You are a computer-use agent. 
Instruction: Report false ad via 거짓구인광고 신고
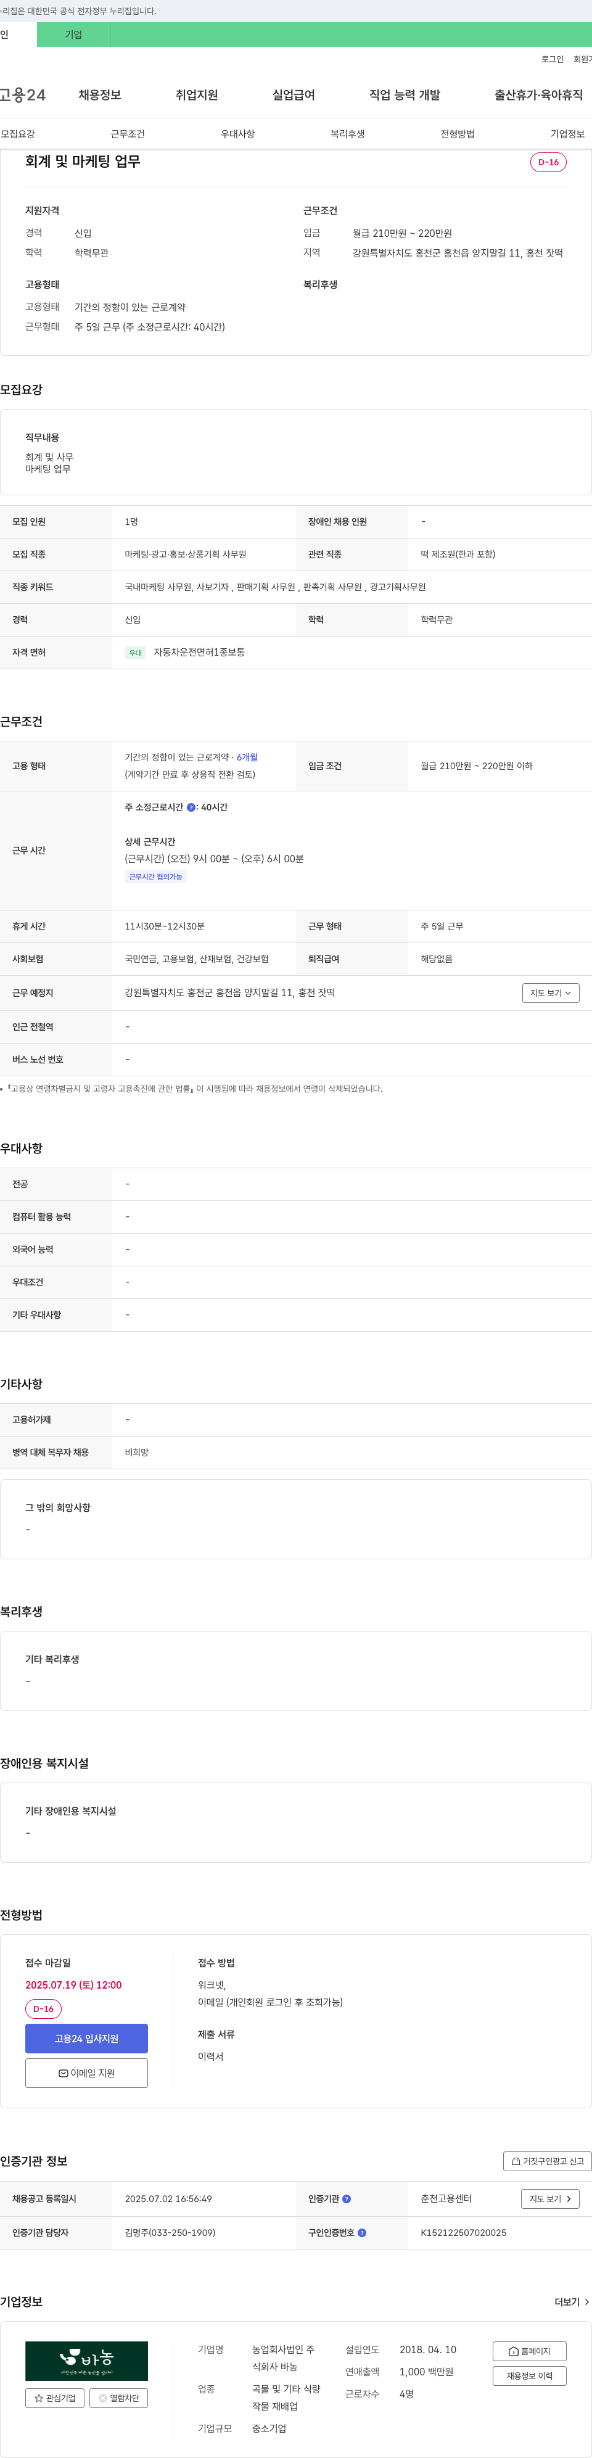[x=547, y=2161]
